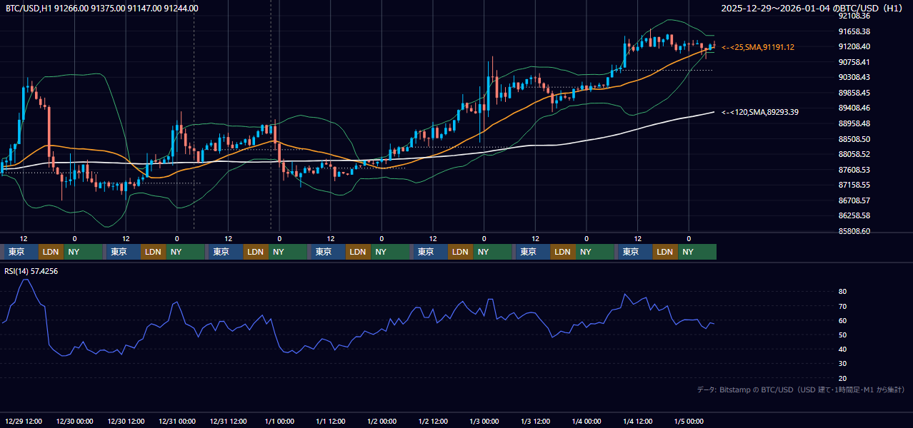
Task: Click the 1/2 00:00 time label
Action: tap(381, 422)
